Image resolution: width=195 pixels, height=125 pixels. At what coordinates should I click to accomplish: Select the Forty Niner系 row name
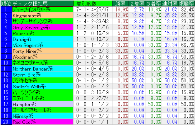point(42,51)
